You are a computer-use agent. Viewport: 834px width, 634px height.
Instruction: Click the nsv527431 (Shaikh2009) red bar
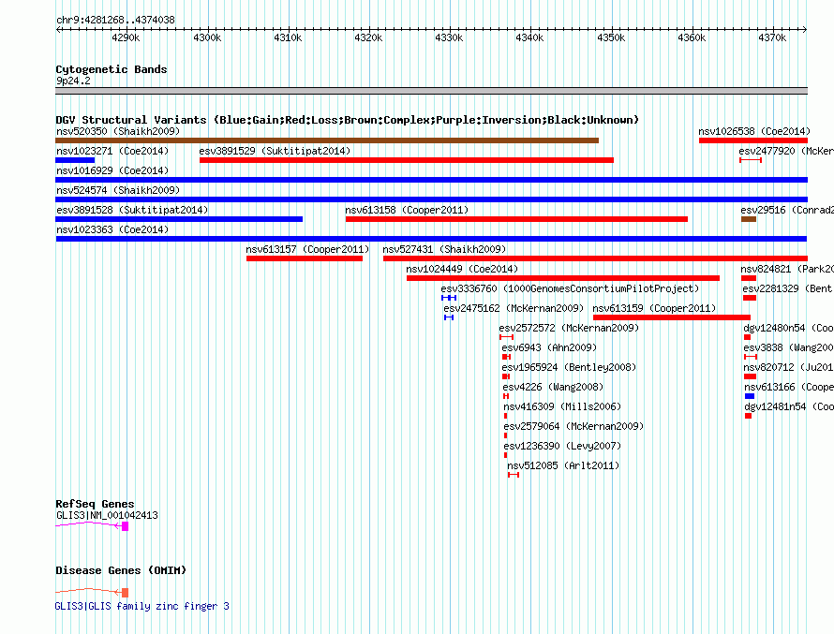[595, 258]
